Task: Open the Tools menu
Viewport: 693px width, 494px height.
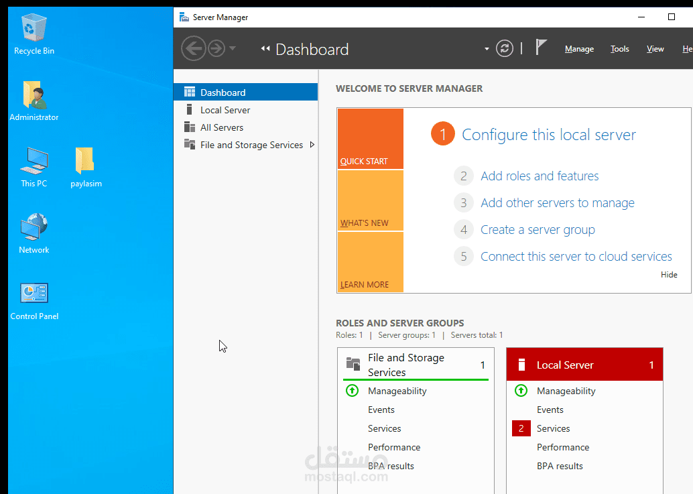Action: coord(620,49)
